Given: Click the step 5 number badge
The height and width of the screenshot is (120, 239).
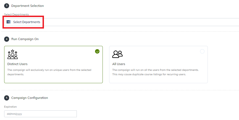Looking at the screenshot, I should click(x=7, y=98).
